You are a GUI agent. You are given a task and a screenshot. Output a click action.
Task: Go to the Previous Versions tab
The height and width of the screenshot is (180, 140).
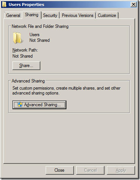78,15
